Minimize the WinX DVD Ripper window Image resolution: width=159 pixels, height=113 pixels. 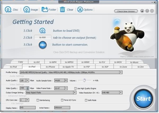[152, 2]
